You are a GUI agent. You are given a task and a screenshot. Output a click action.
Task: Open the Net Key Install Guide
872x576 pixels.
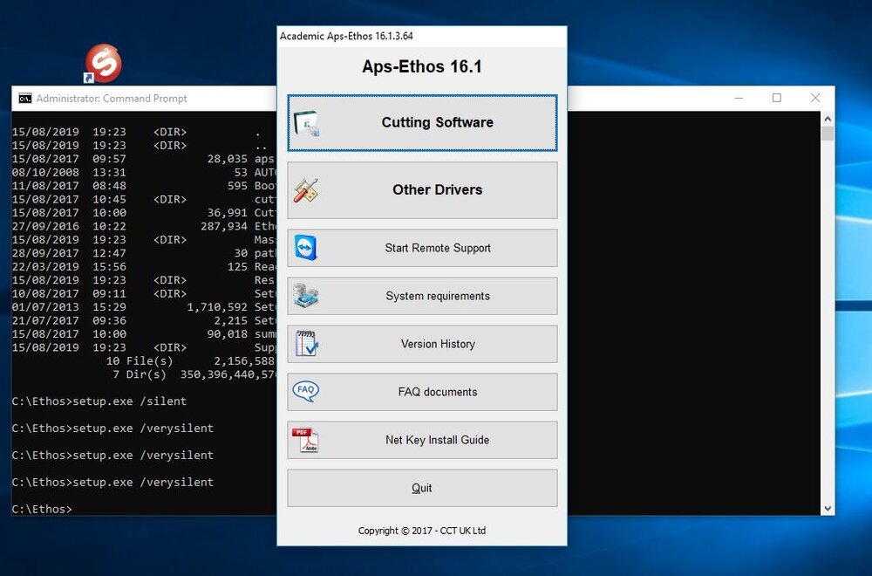pyautogui.click(x=422, y=440)
